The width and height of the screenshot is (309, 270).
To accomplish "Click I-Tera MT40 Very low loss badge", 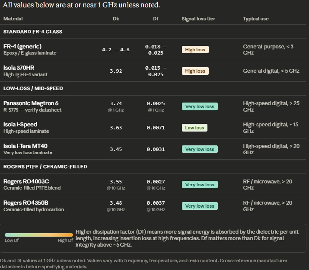I will (200, 149).
